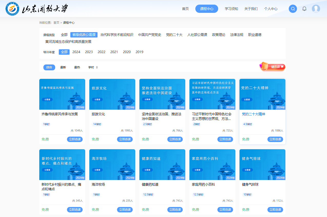Screen dimensions: 327x217
Task: Click the user avatar icon
Action: [x=316, y=9]
